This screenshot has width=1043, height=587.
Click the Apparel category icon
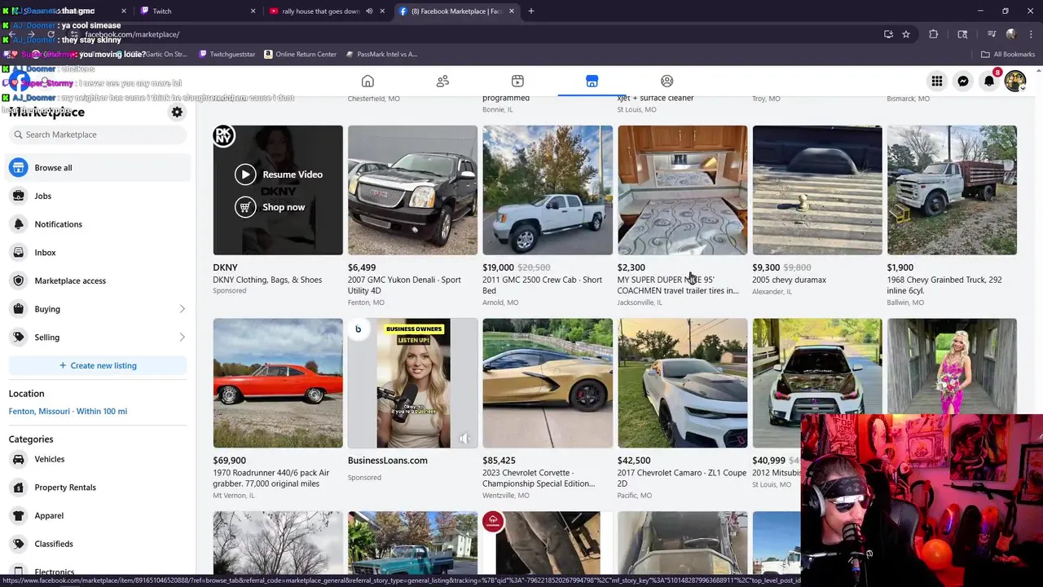click(x=19, y=515)
